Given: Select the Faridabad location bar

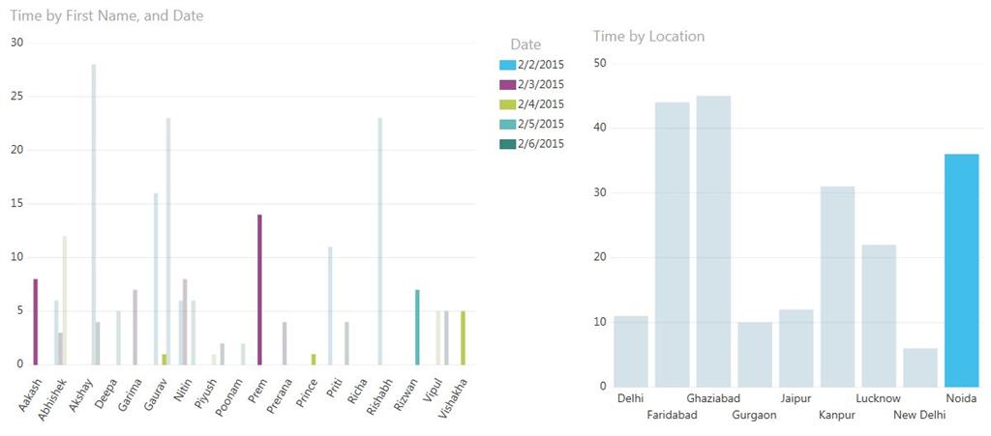Looking at the screenshot, I should tap(673, 245).
